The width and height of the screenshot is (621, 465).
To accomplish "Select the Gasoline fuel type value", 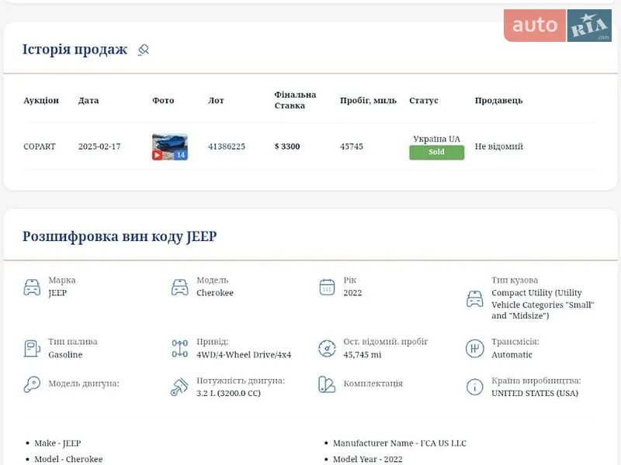I will click(65, 355).
